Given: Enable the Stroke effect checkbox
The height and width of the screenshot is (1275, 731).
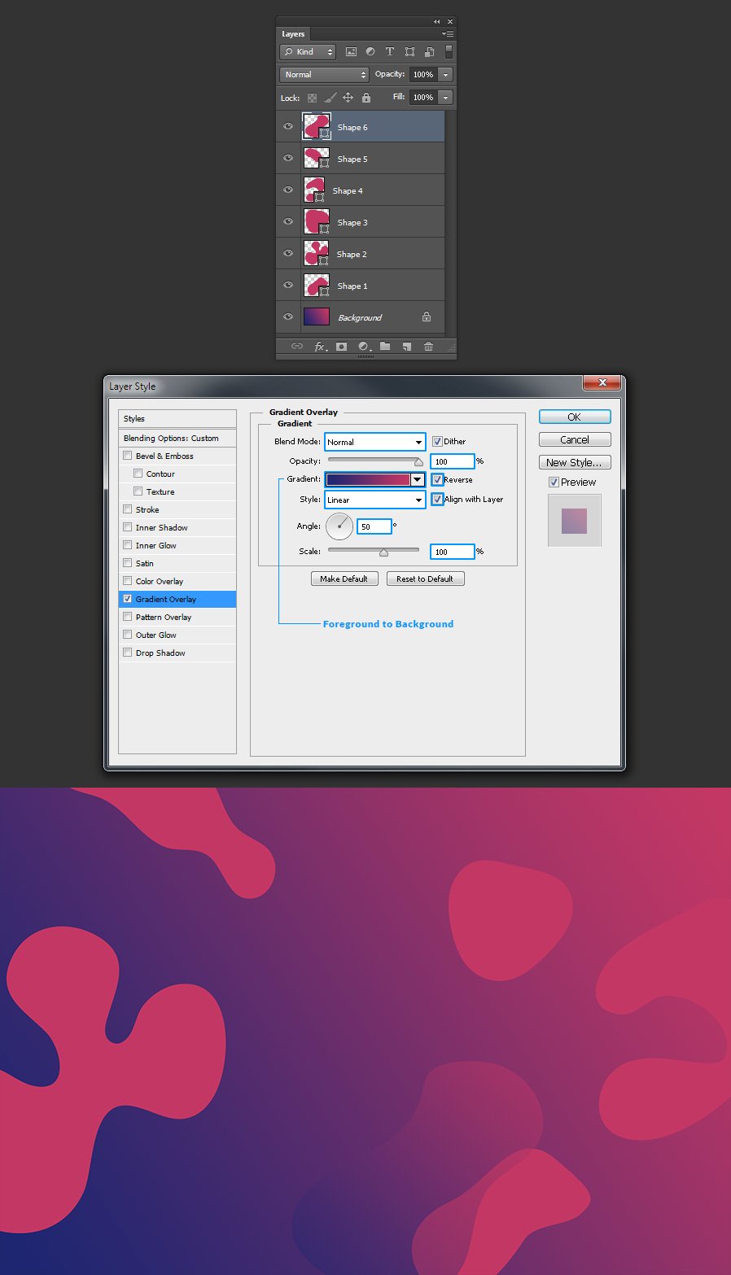Looking at the screenshot, I should click(x=127, y=509).
